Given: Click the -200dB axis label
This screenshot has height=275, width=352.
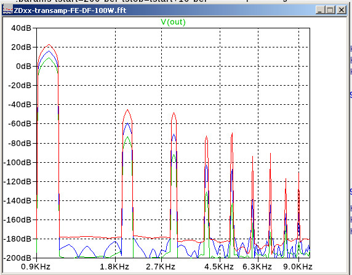Looking at the screenshot, I should (x=17, y=258).
